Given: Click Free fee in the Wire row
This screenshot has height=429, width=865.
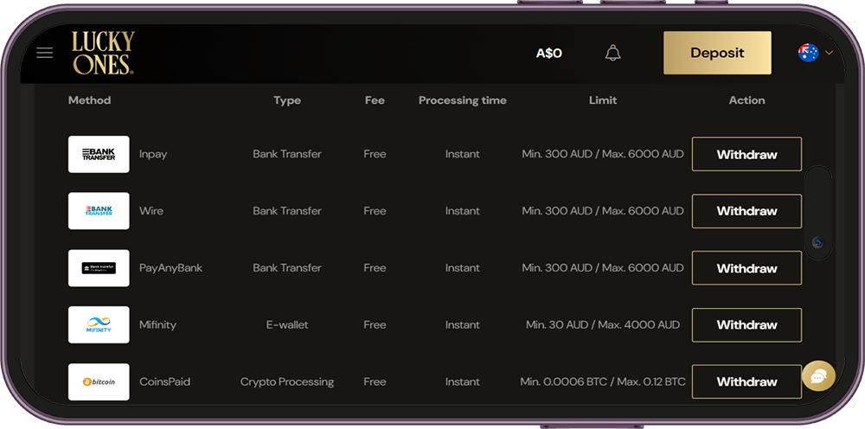Looking at the screenshot, I should tap(375, 211).
